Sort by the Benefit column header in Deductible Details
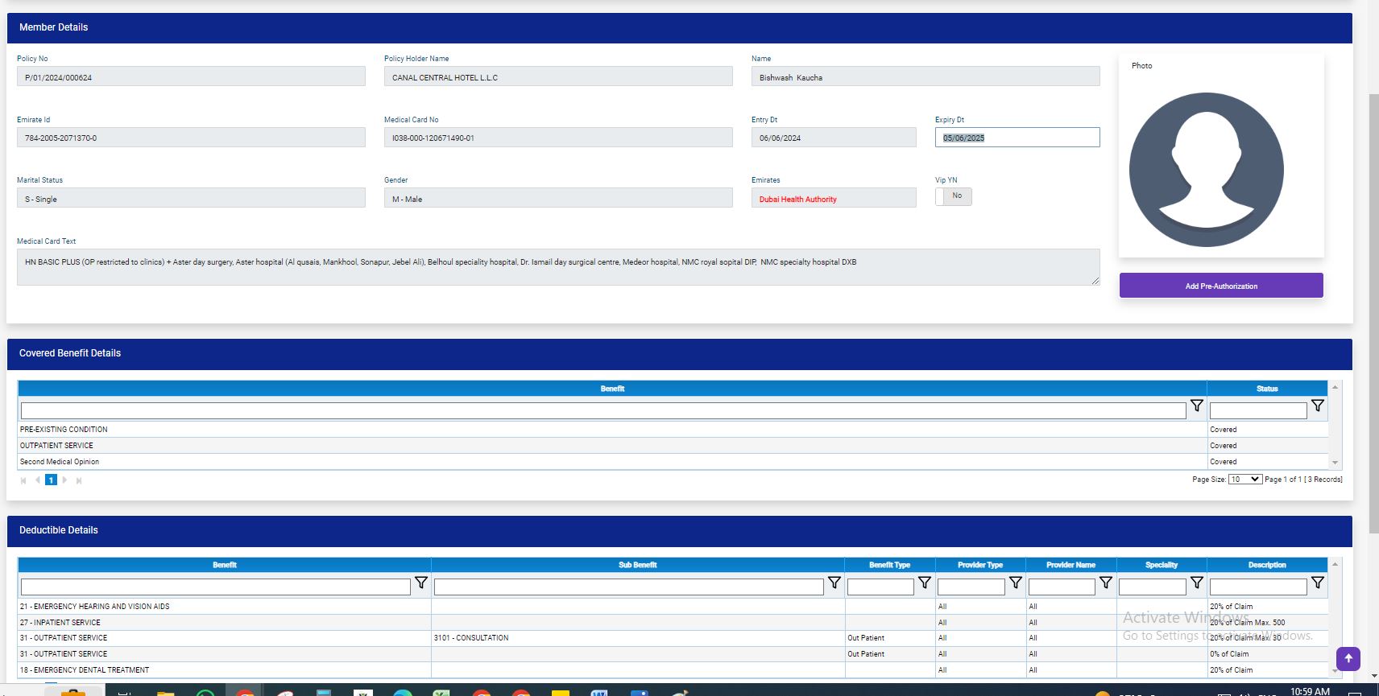The image size is (1379, 696). tap(224, 565)
